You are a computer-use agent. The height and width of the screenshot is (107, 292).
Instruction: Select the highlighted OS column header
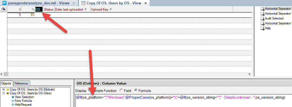(39, 9)
